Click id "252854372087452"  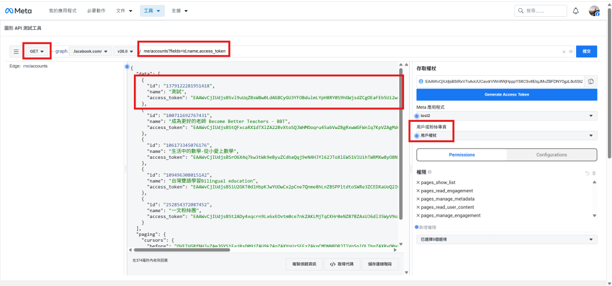[x=188, y=204]
